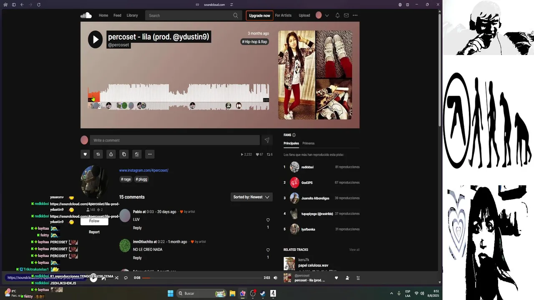Click the Upload link
This screenshot has height=300, width=534.
point(304,15)
